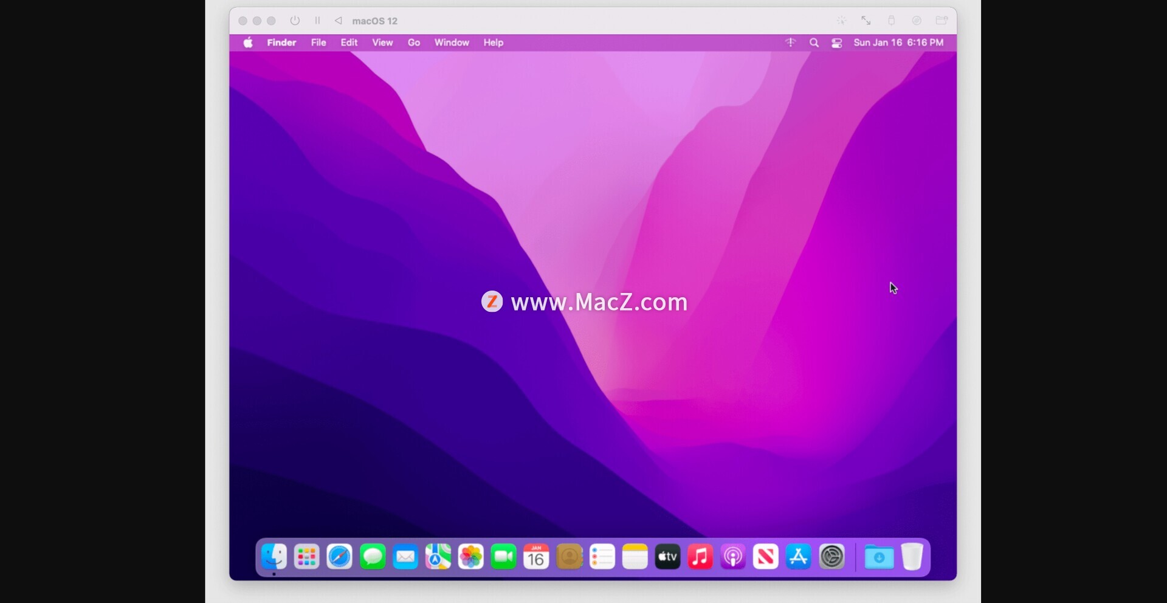Screen dimensions: 1167x603
Task: Click the restart triangle in VM toolbar
Action: (338, 21)
